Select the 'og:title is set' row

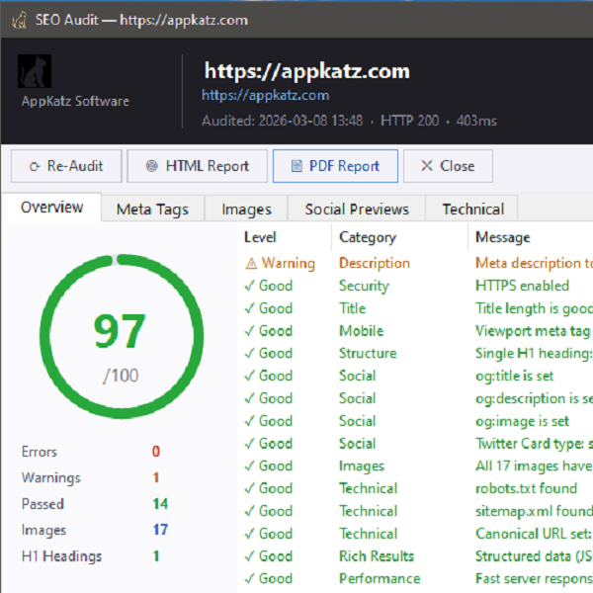[x=416, y=376]
